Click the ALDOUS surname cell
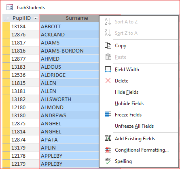Image resolution: width=180 pixels, height=169 pixels. [70, 67]
